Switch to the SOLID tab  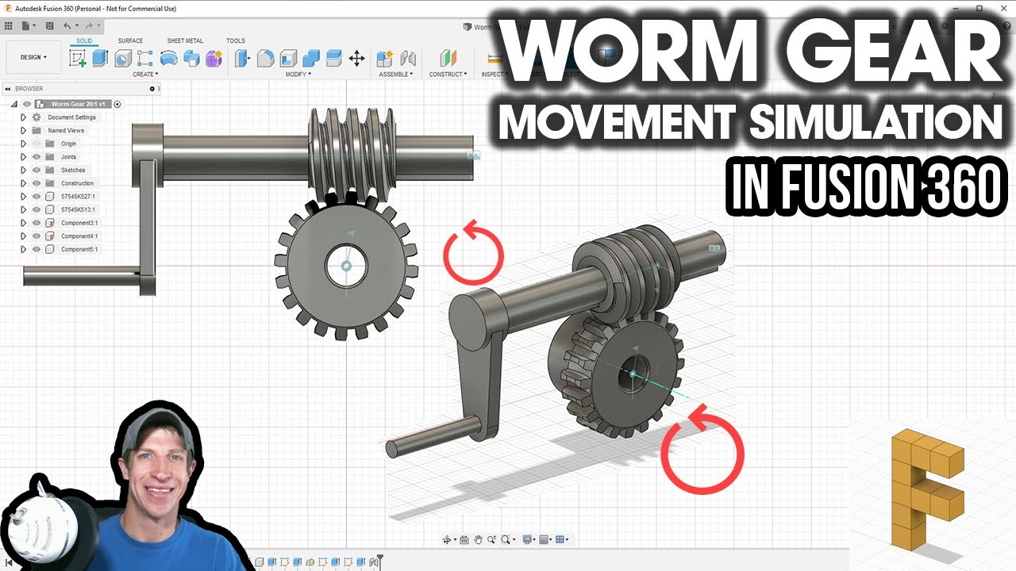click(84, 40)
